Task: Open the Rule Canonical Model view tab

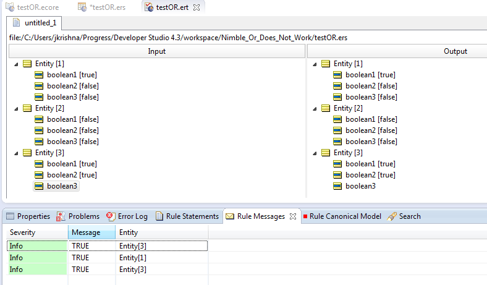Action: tap(342, 216)
